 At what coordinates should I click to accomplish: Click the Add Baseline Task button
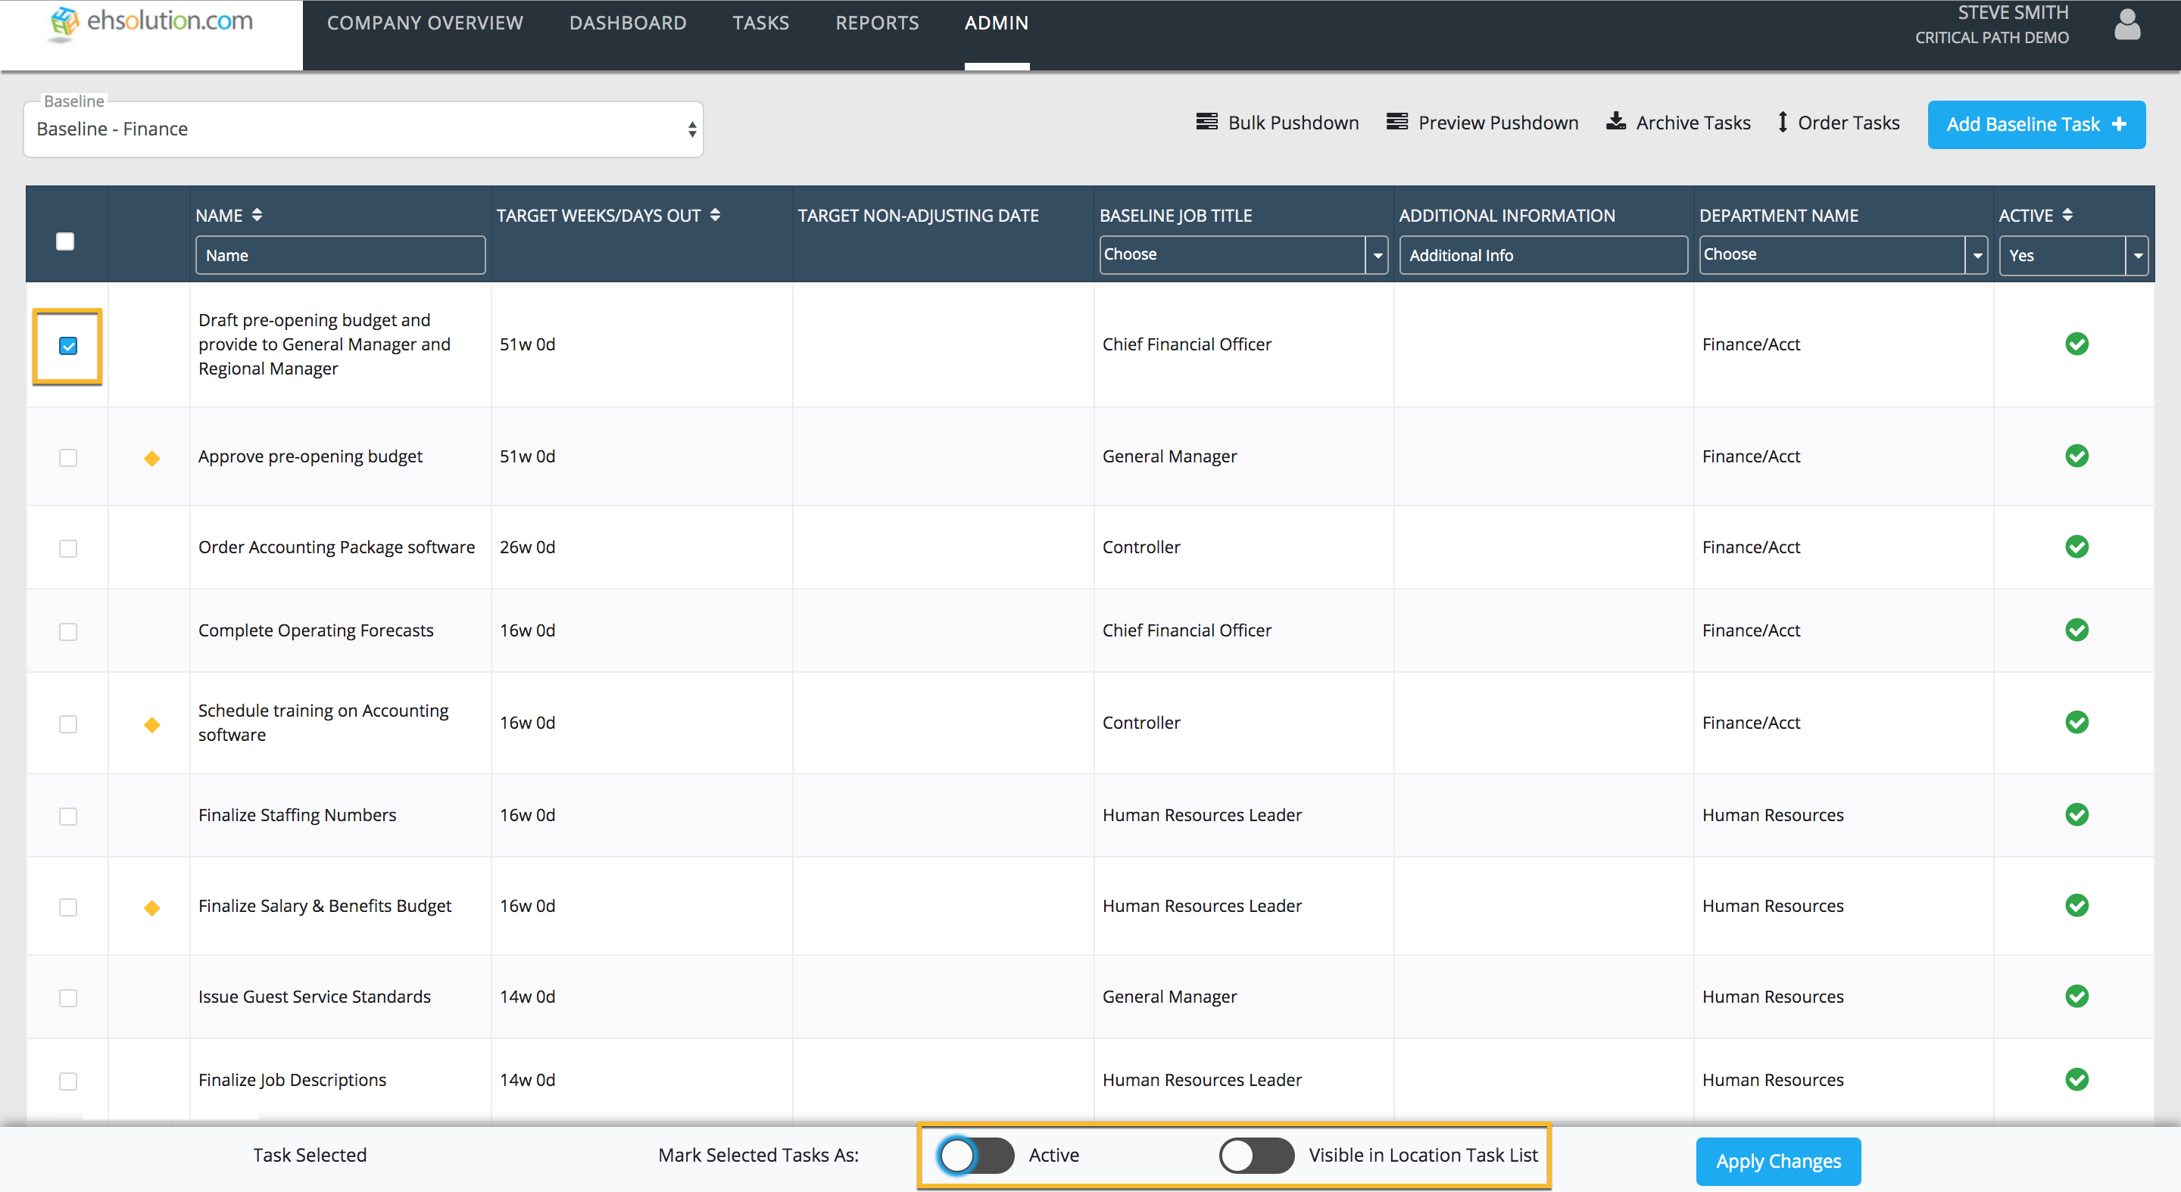pyautogui.click(x=2036, y=124)
